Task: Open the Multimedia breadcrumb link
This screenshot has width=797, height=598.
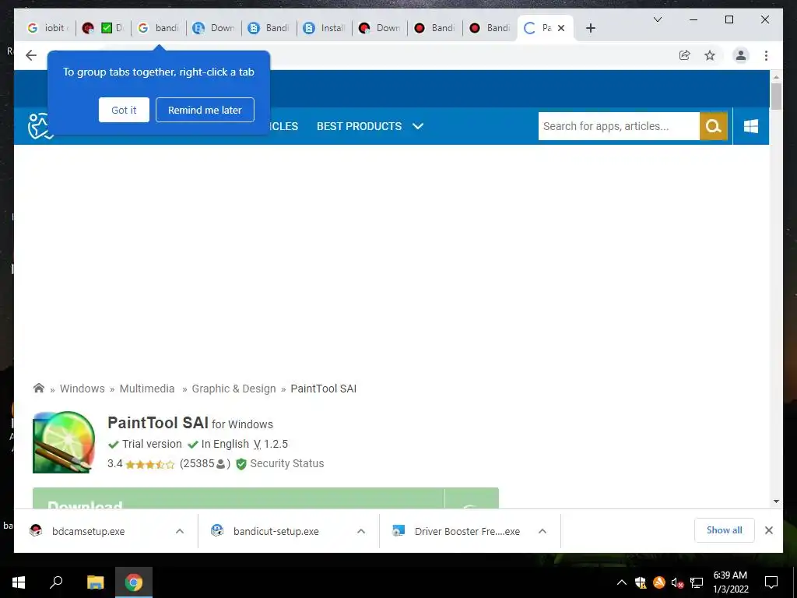Action: click(147, 389)
